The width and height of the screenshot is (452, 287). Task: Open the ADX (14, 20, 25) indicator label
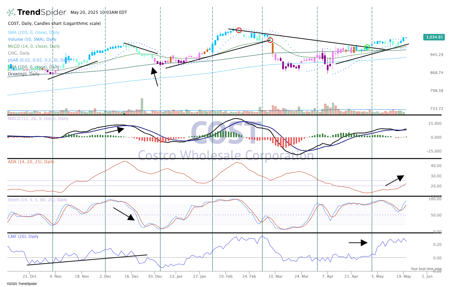[x=31, y=162]
